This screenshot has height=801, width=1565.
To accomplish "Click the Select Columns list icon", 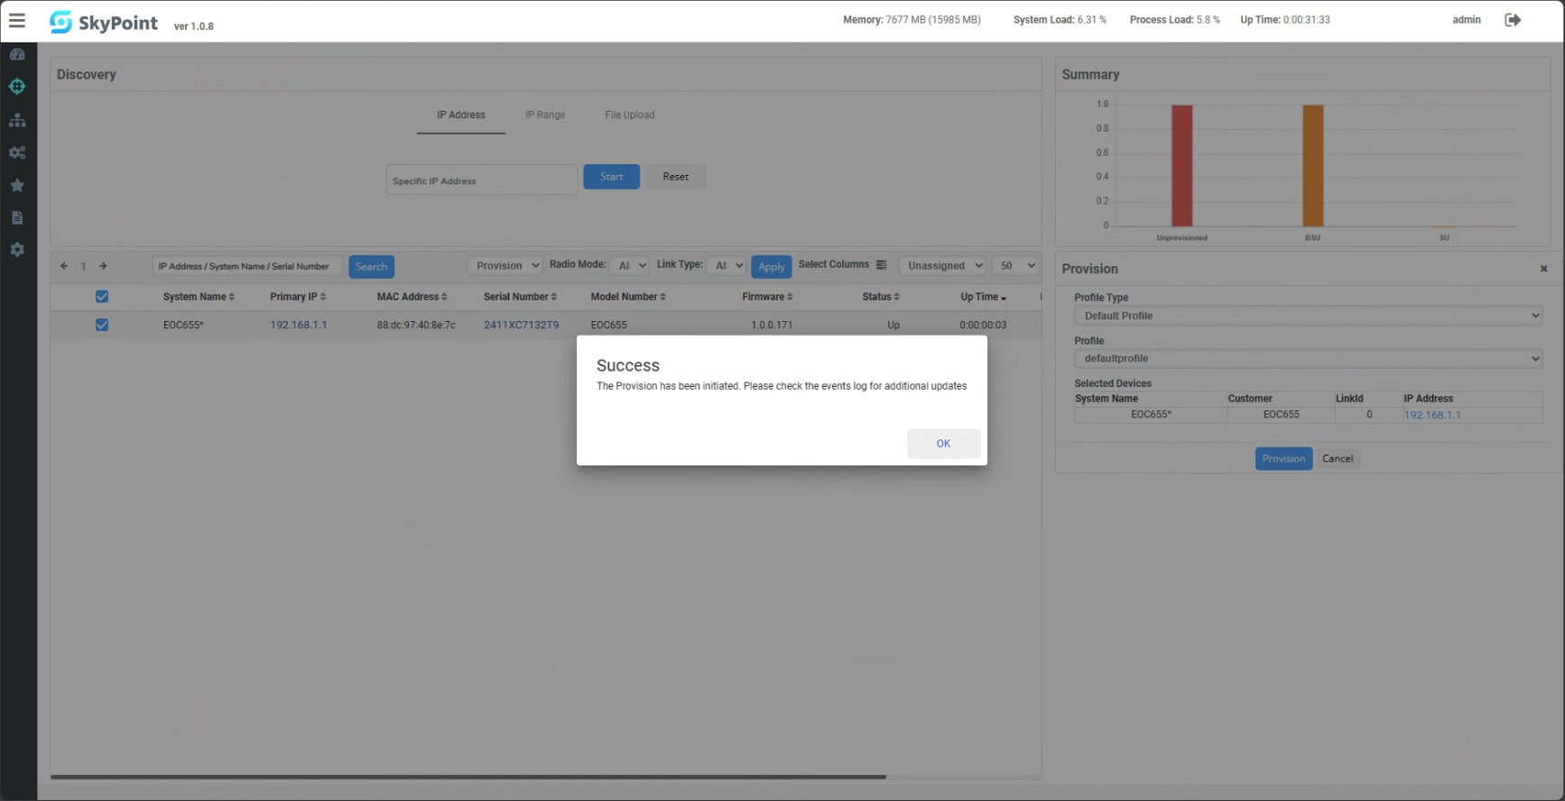I will [881, 265].
